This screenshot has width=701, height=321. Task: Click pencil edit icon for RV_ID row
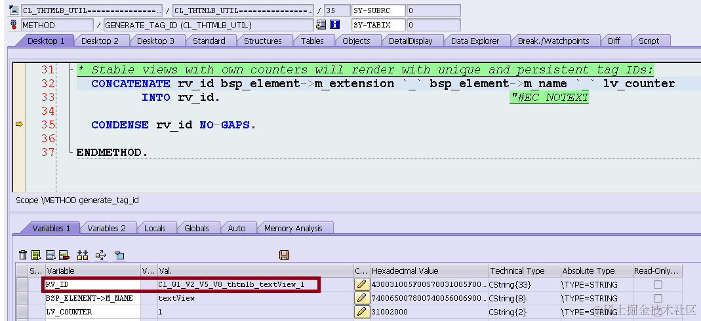point(361,284)
